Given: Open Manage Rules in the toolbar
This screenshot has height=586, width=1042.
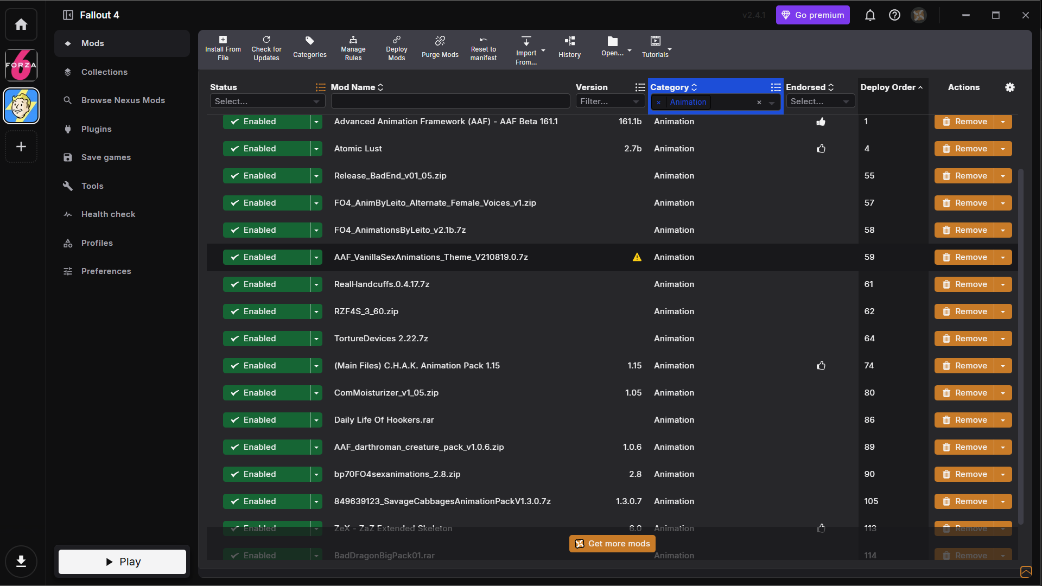Looking at the screenshot, I should click(x=353, y=49).
